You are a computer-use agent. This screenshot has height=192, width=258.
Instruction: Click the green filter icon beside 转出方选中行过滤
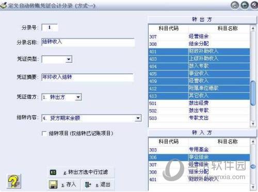click(53, 172)
